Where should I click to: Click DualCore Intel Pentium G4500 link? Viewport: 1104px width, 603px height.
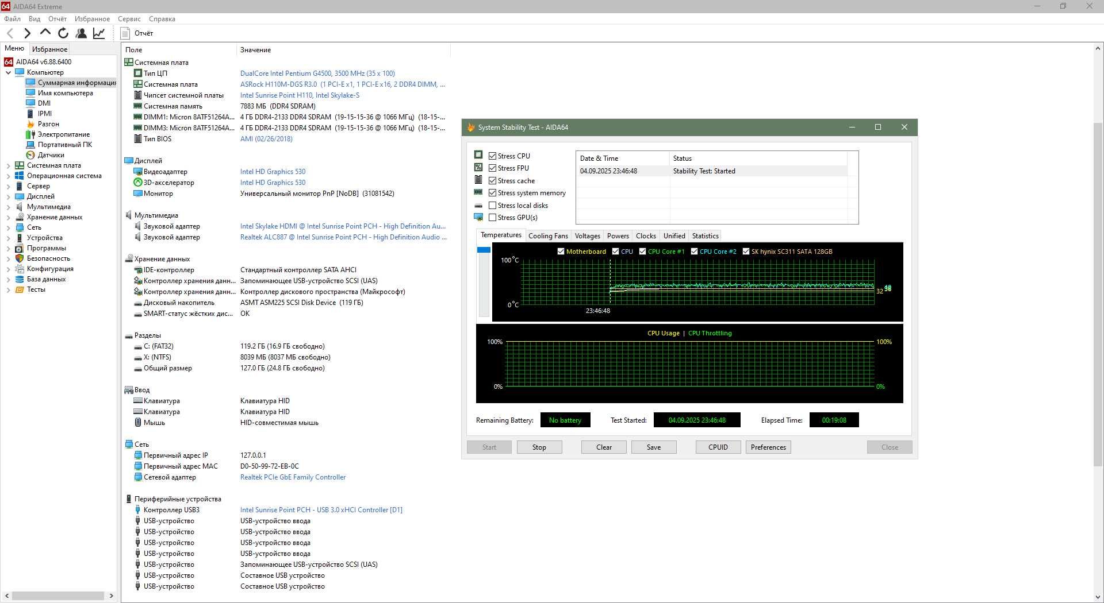click(x=317, y=74)
